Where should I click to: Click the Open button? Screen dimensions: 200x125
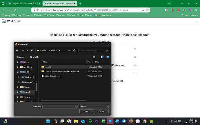pyautogui.click(x=86, y=111)
